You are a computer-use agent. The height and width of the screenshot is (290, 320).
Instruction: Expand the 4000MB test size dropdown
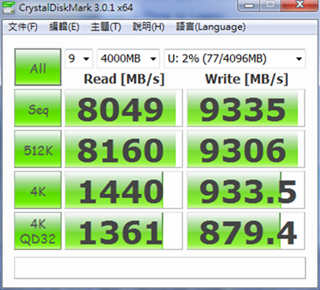[128, 58]
